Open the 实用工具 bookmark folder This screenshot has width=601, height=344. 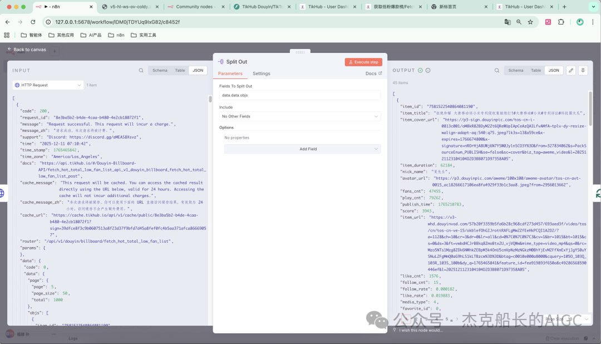click(x=144, y=35)
